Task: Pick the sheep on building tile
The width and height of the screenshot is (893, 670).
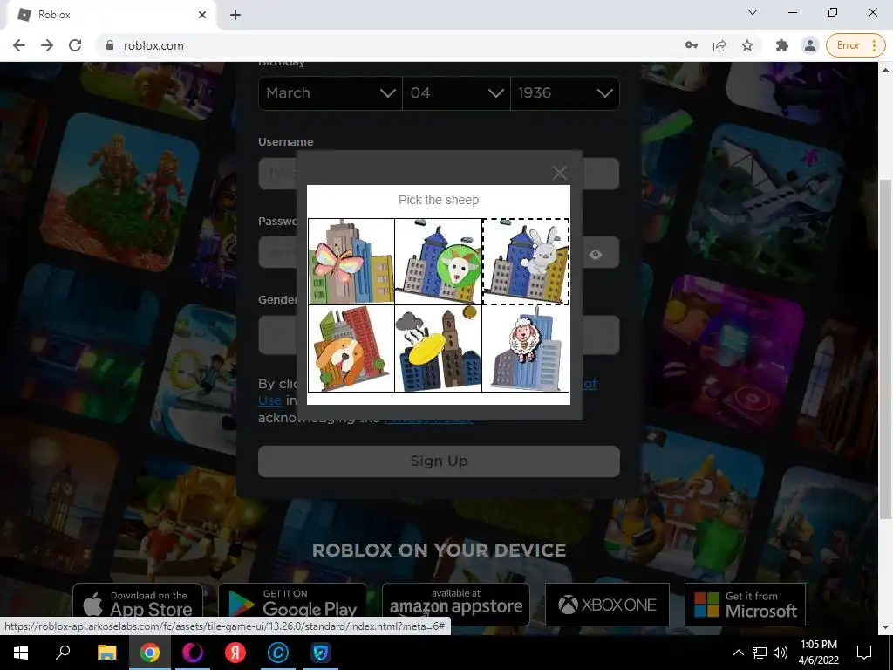Action: [526, 349]
